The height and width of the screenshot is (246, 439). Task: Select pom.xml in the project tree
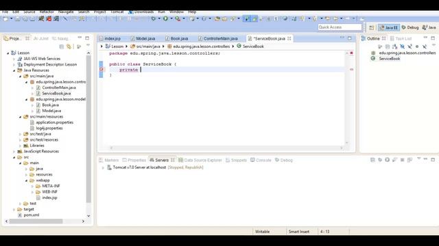pyautogui.click(x=32, y=215)
